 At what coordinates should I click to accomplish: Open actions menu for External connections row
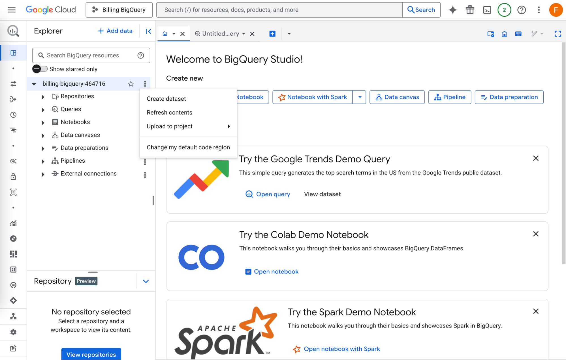point(145,175)
